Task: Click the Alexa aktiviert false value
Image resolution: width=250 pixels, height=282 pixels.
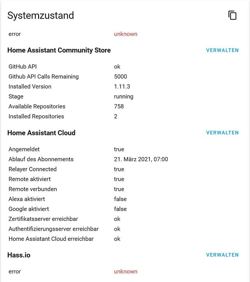Action: (120, 199)
